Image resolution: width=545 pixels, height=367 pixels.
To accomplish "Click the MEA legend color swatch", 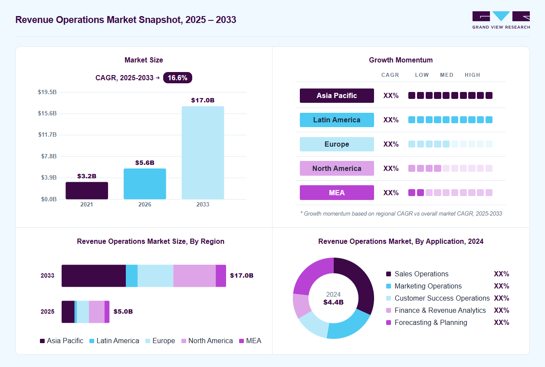I will point(241,341).
